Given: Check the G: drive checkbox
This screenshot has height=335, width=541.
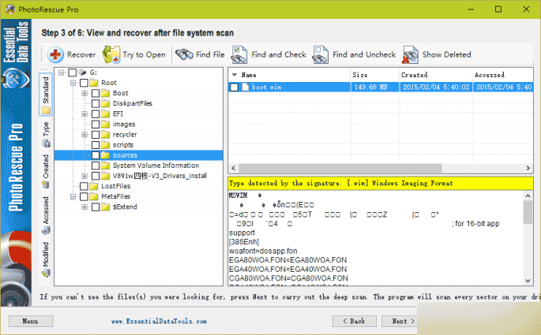Looking at the screenshot, I should 72,73.
